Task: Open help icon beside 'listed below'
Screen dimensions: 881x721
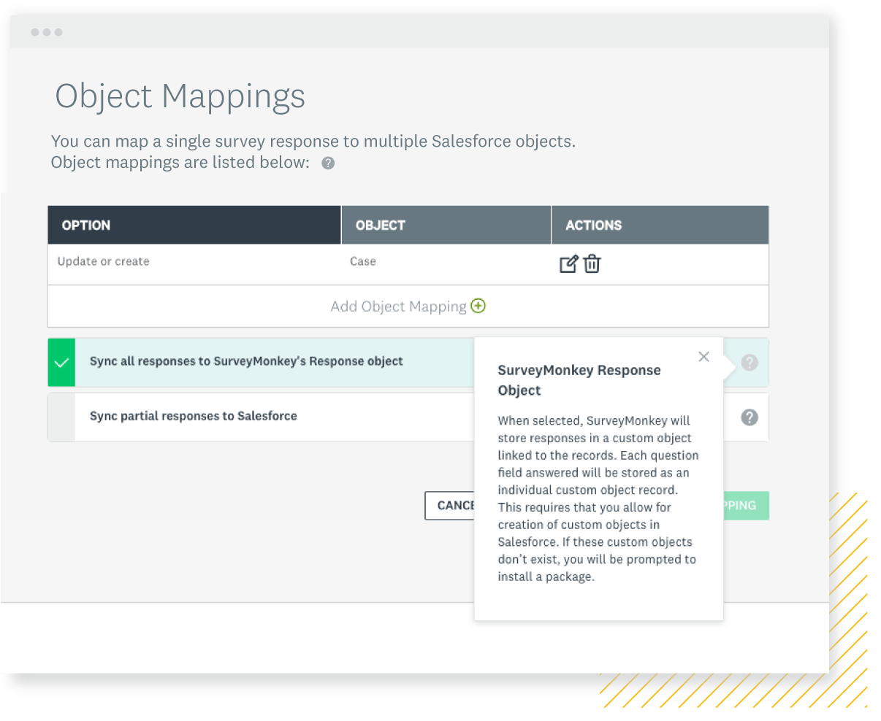Action: [x=328, y=163]
